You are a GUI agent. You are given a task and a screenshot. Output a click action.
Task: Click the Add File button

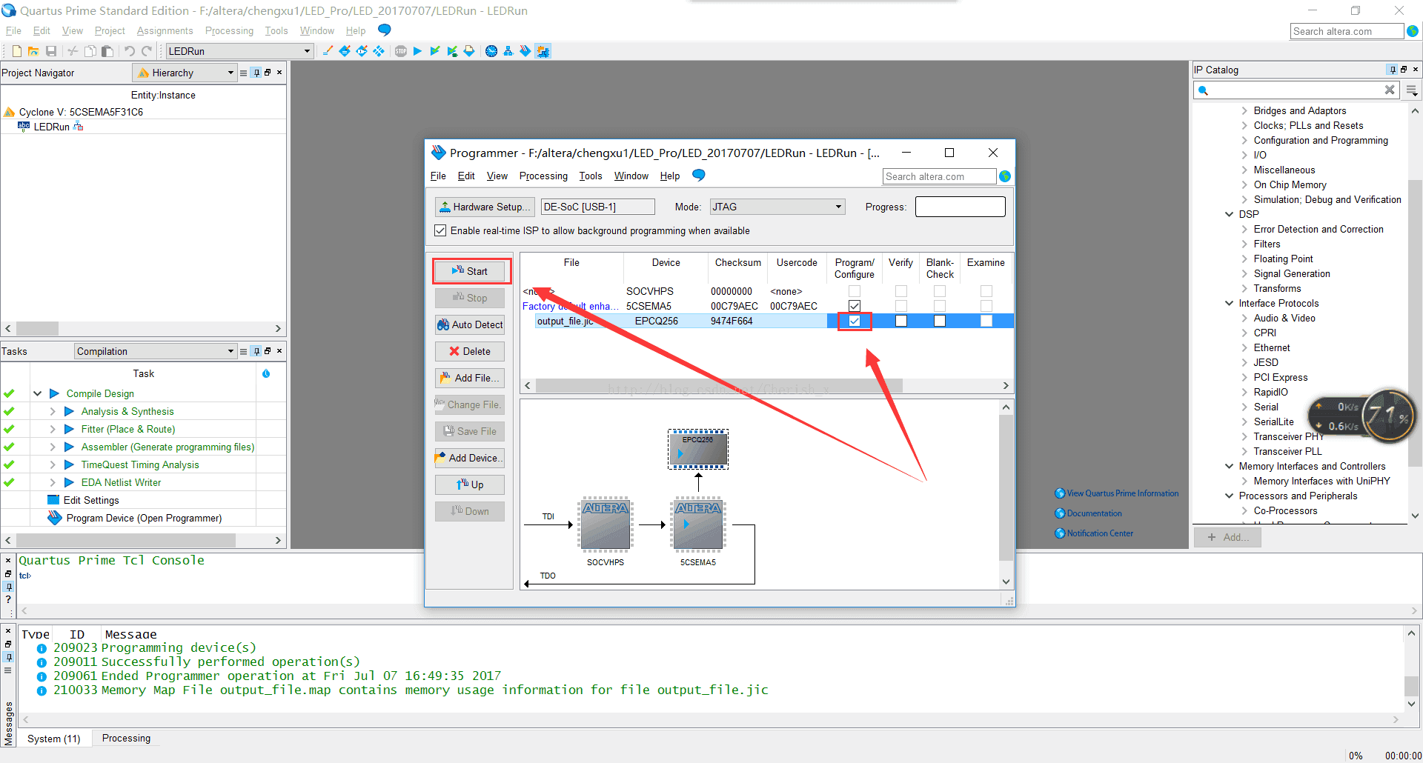[470, 378]
